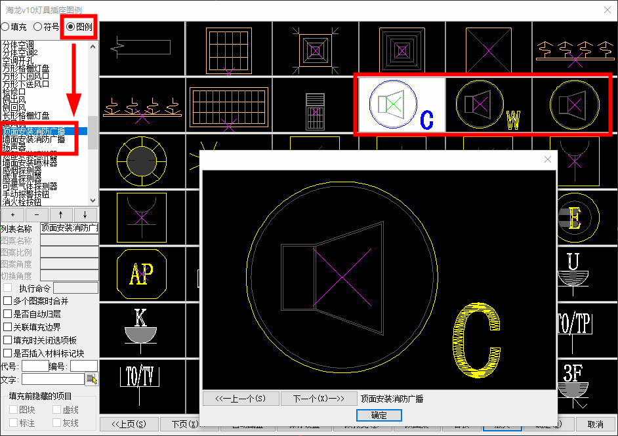This screenshot has width=618, height=436.
Task: Select the ceiling broadcast speaker symbol marked C
Action: coord(402,106)
